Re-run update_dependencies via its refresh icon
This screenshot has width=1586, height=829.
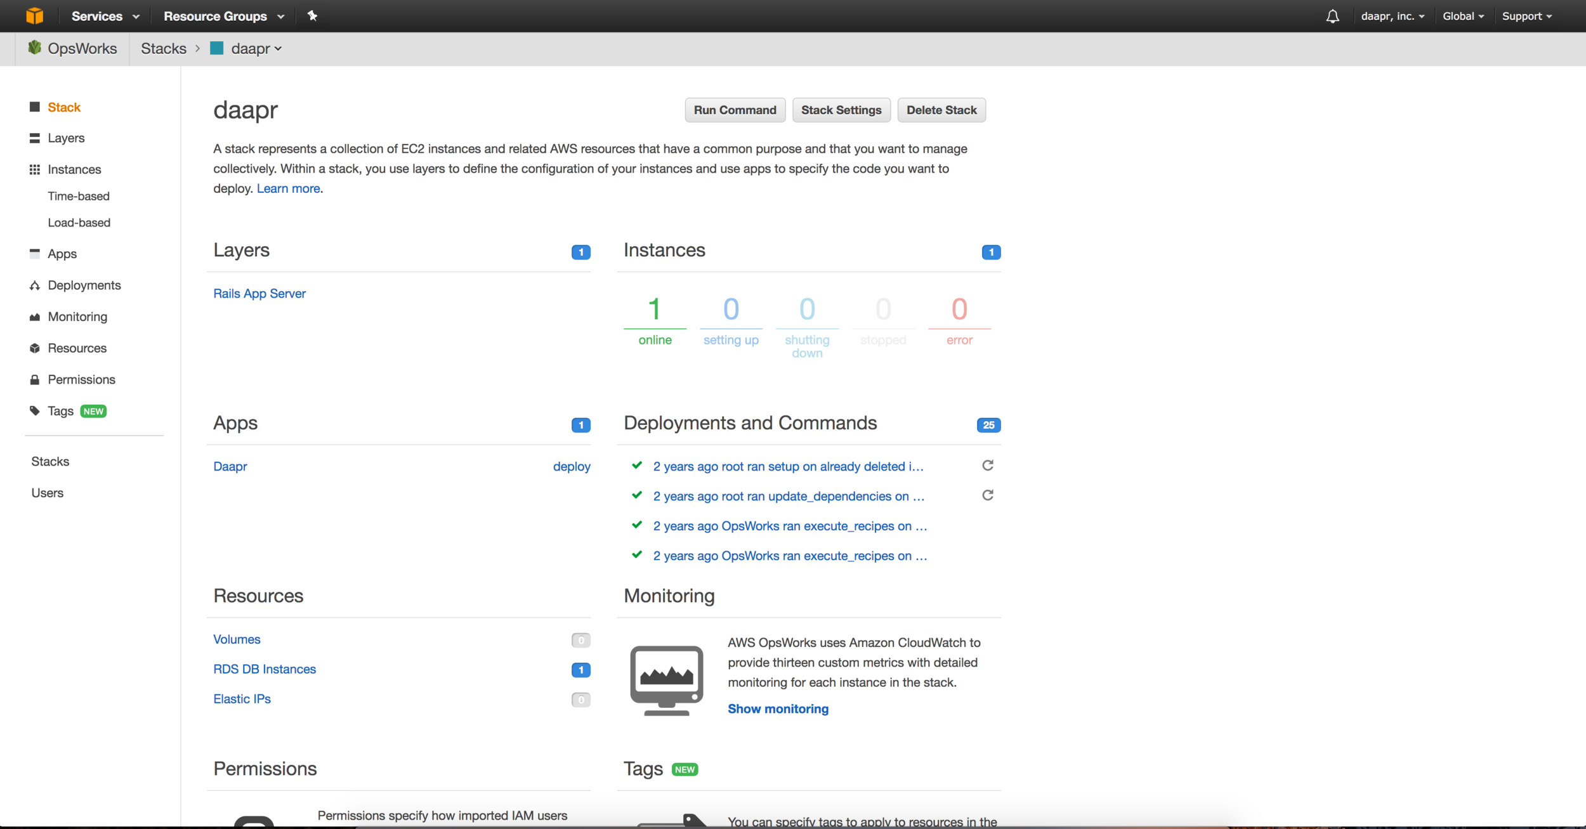tap(988, 495)
